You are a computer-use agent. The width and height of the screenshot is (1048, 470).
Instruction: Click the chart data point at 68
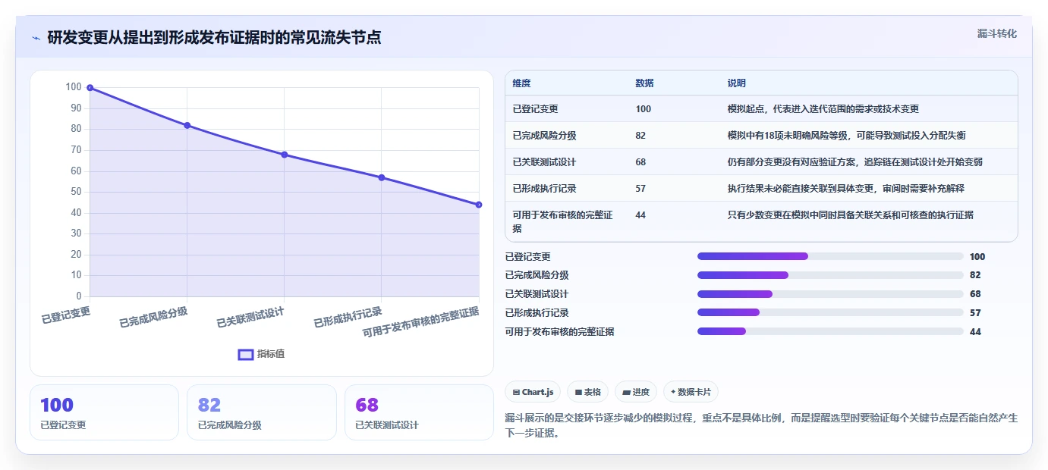pyautogui.click(x=285, y=155)
